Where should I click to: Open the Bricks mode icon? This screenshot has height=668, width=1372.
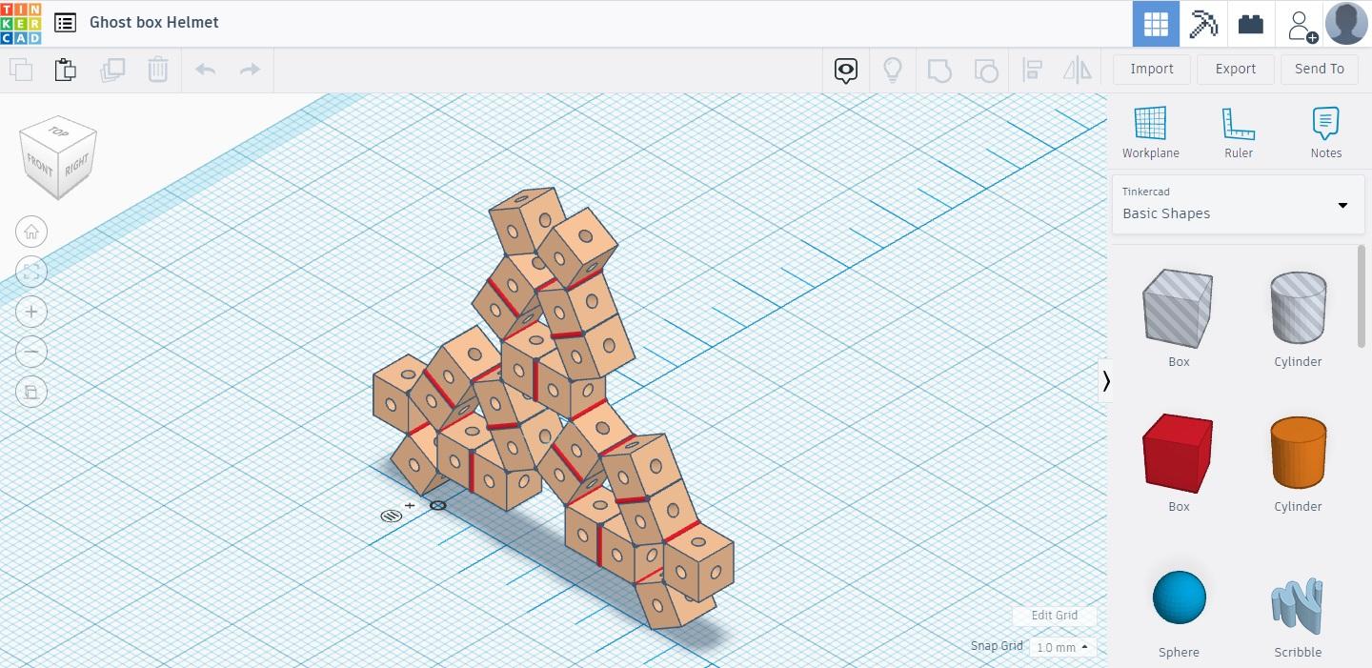(x=1250, y=24)
